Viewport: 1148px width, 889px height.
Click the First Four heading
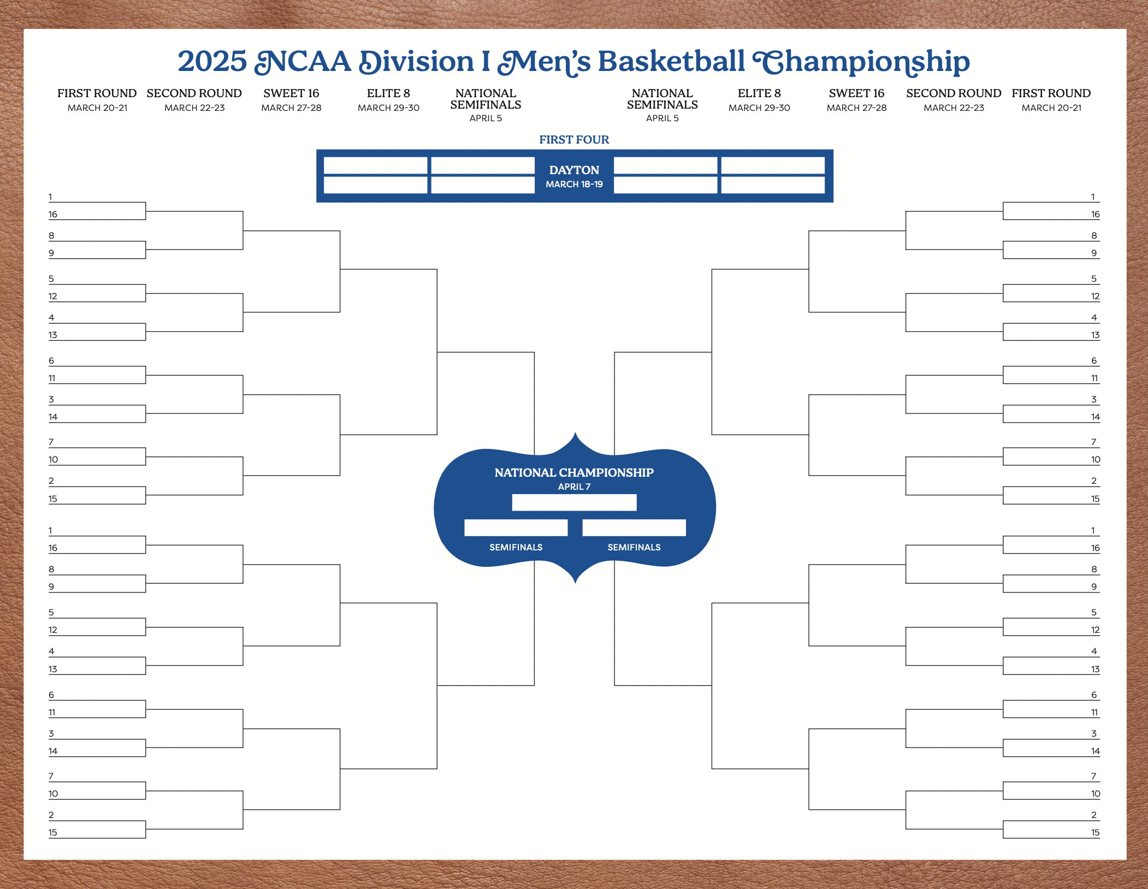(574, 140)
